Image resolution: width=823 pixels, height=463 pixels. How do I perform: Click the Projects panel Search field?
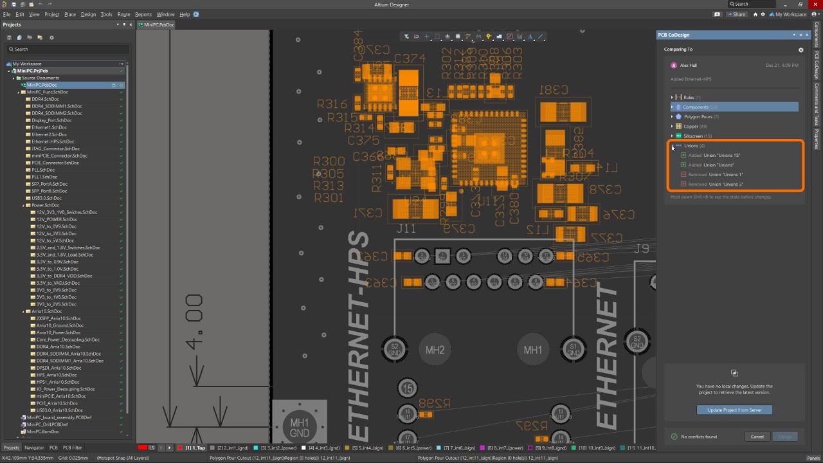point(68,49)
